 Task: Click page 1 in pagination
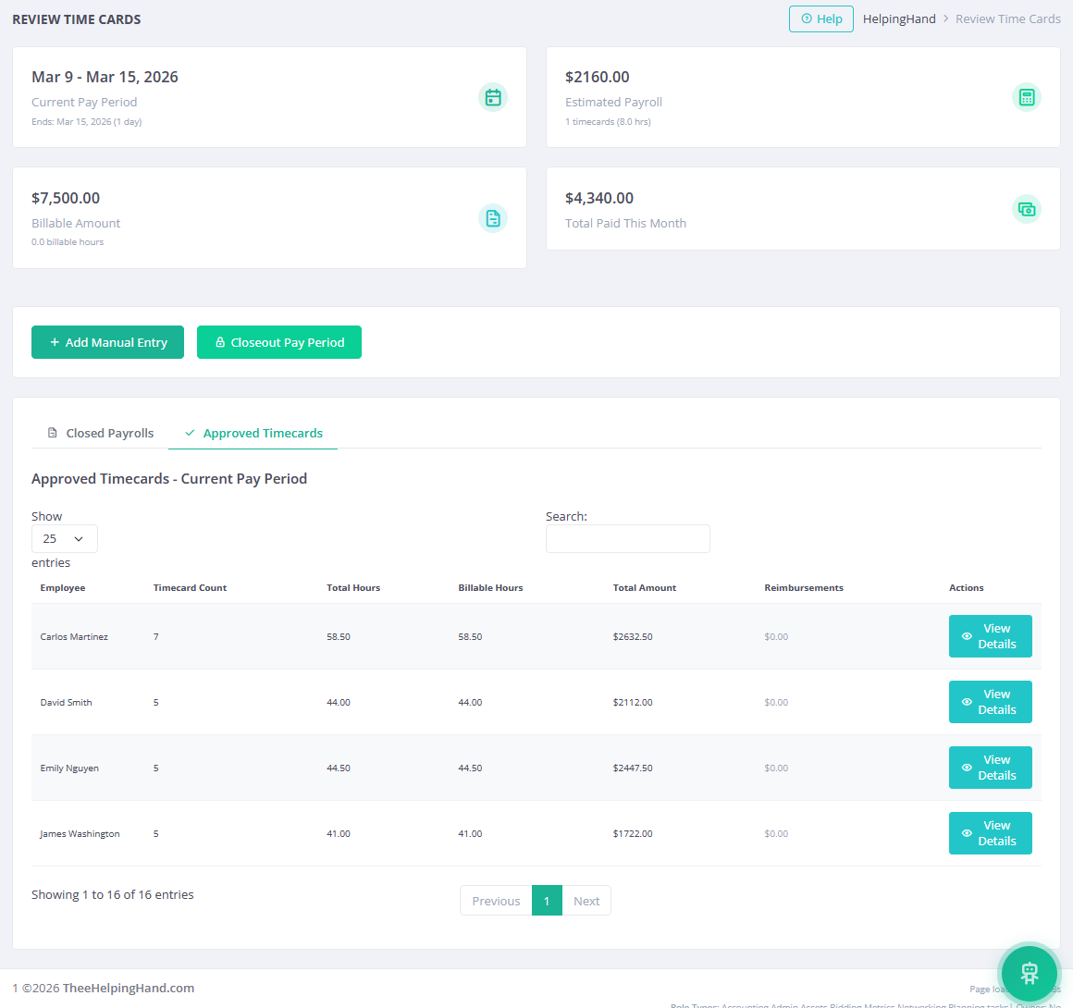[x=546, y=900]
